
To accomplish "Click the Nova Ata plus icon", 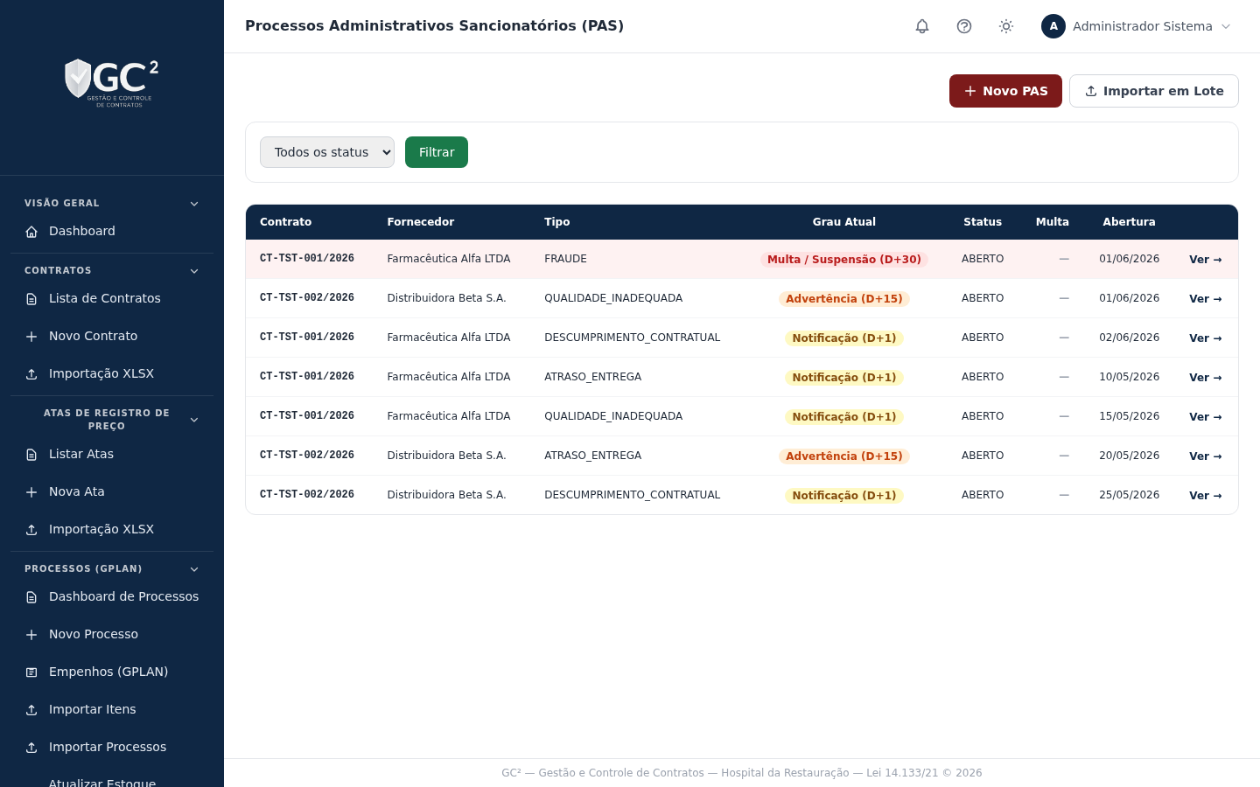I will click(31, 492).
